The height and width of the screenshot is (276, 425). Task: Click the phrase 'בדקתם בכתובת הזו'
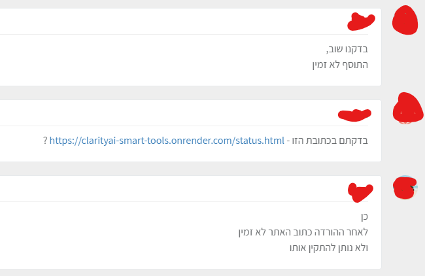(x=330, y=141)
